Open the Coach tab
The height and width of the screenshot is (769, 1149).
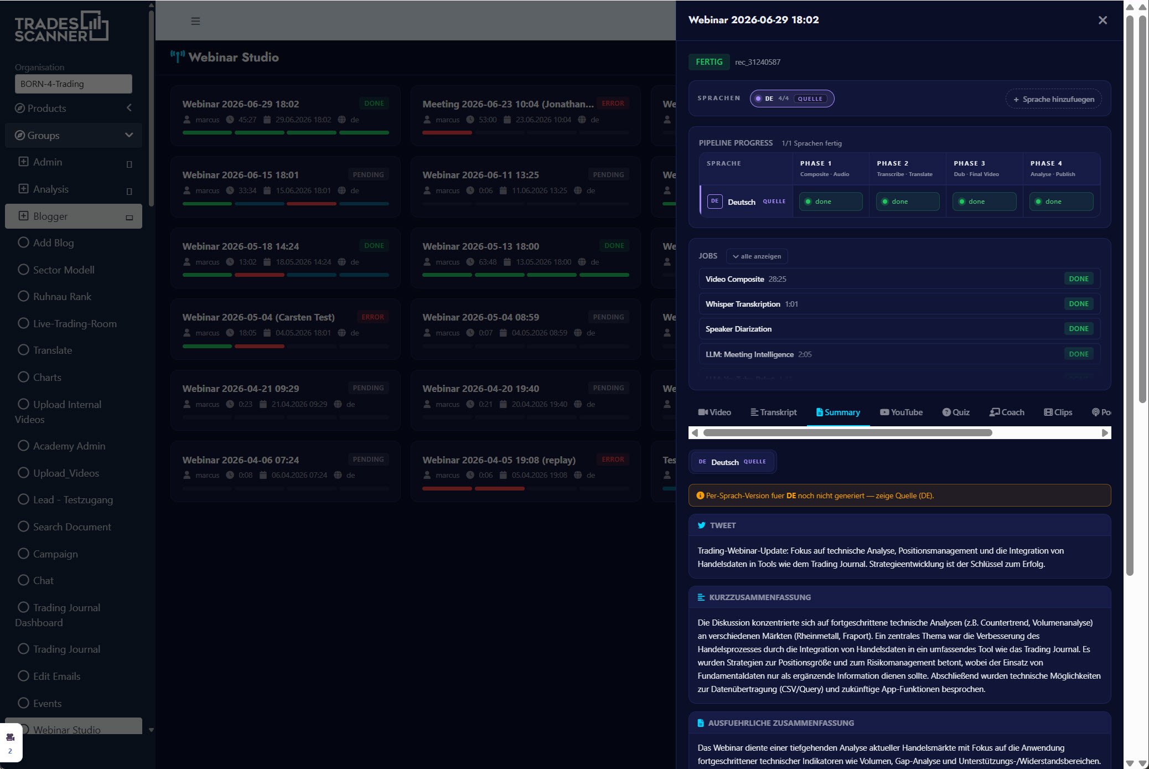pyautogui.click(x=1007, y=412)
